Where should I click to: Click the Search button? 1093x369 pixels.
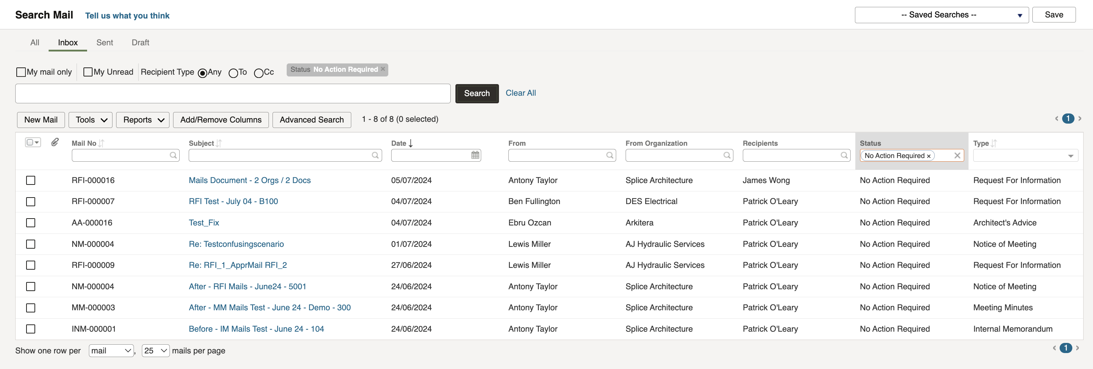click(477, 93)
